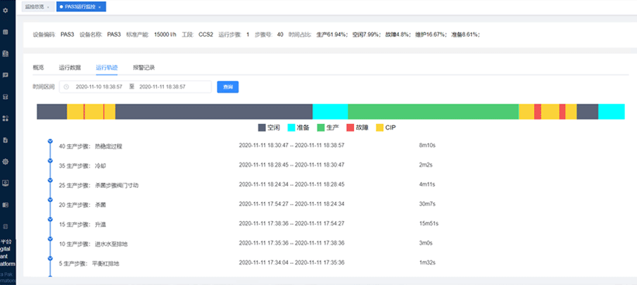
Task: Click the grid apps icon in sidebar
Action: (x=6, y=118)
